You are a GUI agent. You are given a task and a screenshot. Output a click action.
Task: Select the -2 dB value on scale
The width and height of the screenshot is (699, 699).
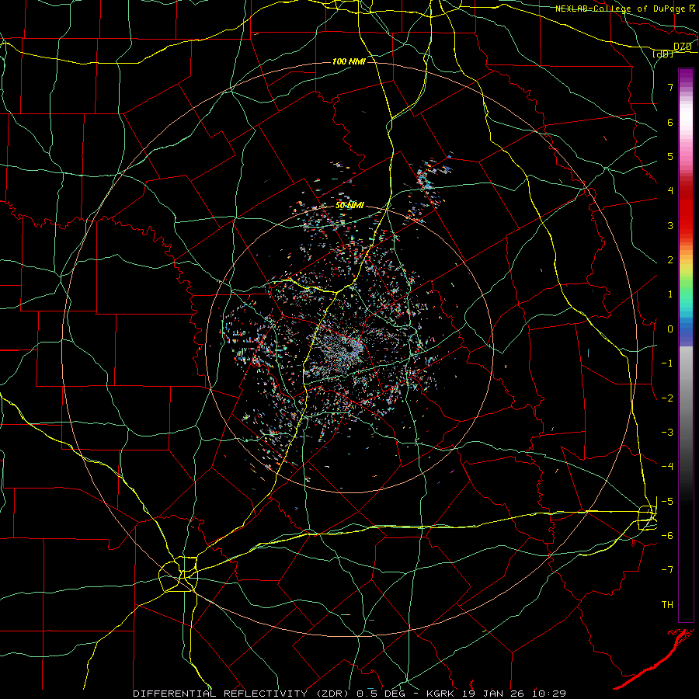coord(667,398)
